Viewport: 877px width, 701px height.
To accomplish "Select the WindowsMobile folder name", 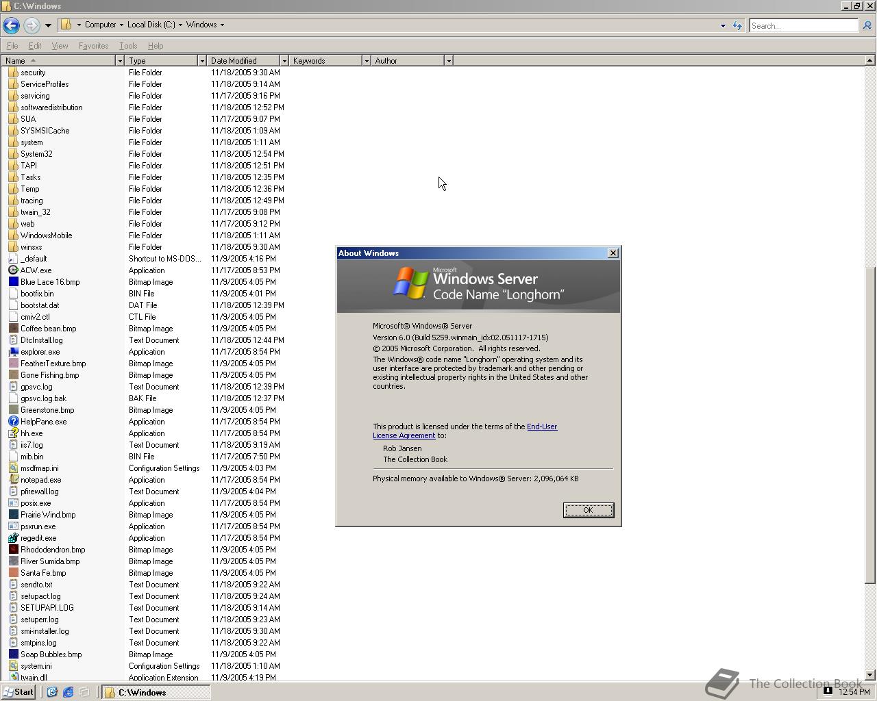I will pos(46,235).
